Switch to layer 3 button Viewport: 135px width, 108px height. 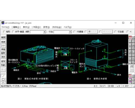(x=130, y=48)
